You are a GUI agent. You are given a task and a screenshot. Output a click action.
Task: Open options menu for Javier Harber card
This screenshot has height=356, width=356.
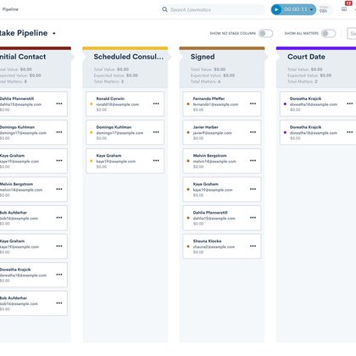coord(253,132)
